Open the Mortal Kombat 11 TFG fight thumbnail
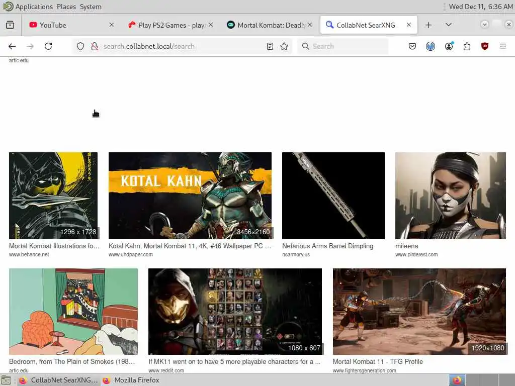515x386 pixels. coord(419,312)
